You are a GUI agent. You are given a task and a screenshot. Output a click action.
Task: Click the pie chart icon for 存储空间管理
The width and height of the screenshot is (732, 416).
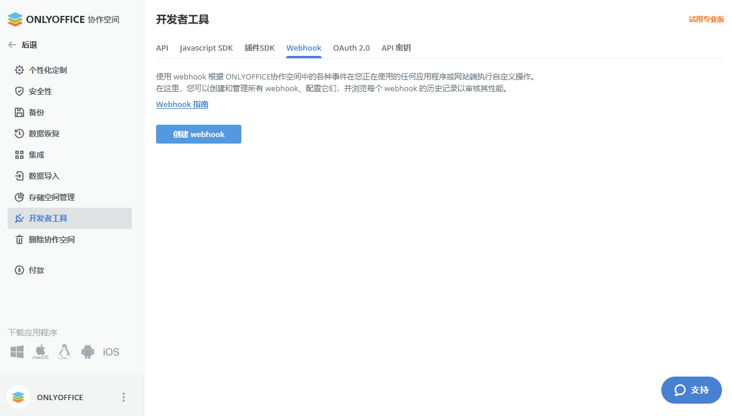click(19, 197)
